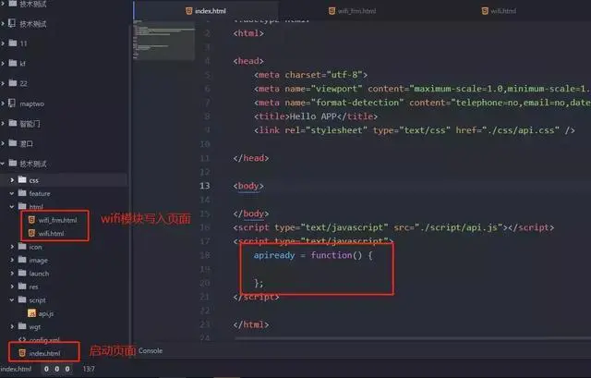Expand the wgt folder chevron
The width and height of the screenshot is (591, 378).
12,326
